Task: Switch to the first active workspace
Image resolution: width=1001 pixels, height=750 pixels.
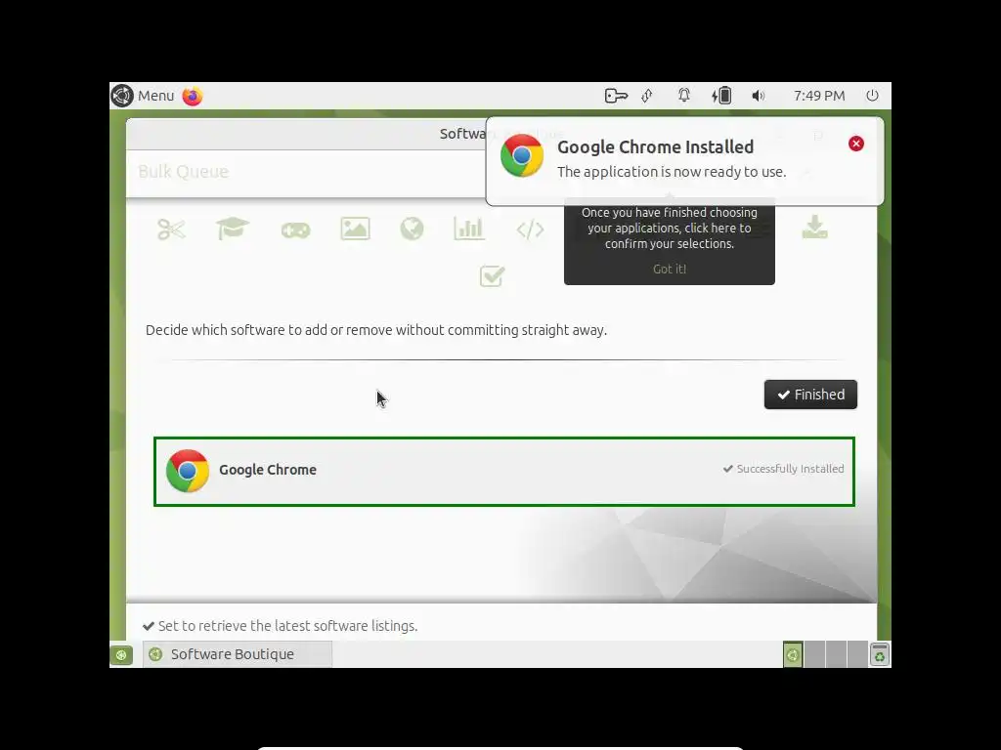Action: [x=793, y=654]
